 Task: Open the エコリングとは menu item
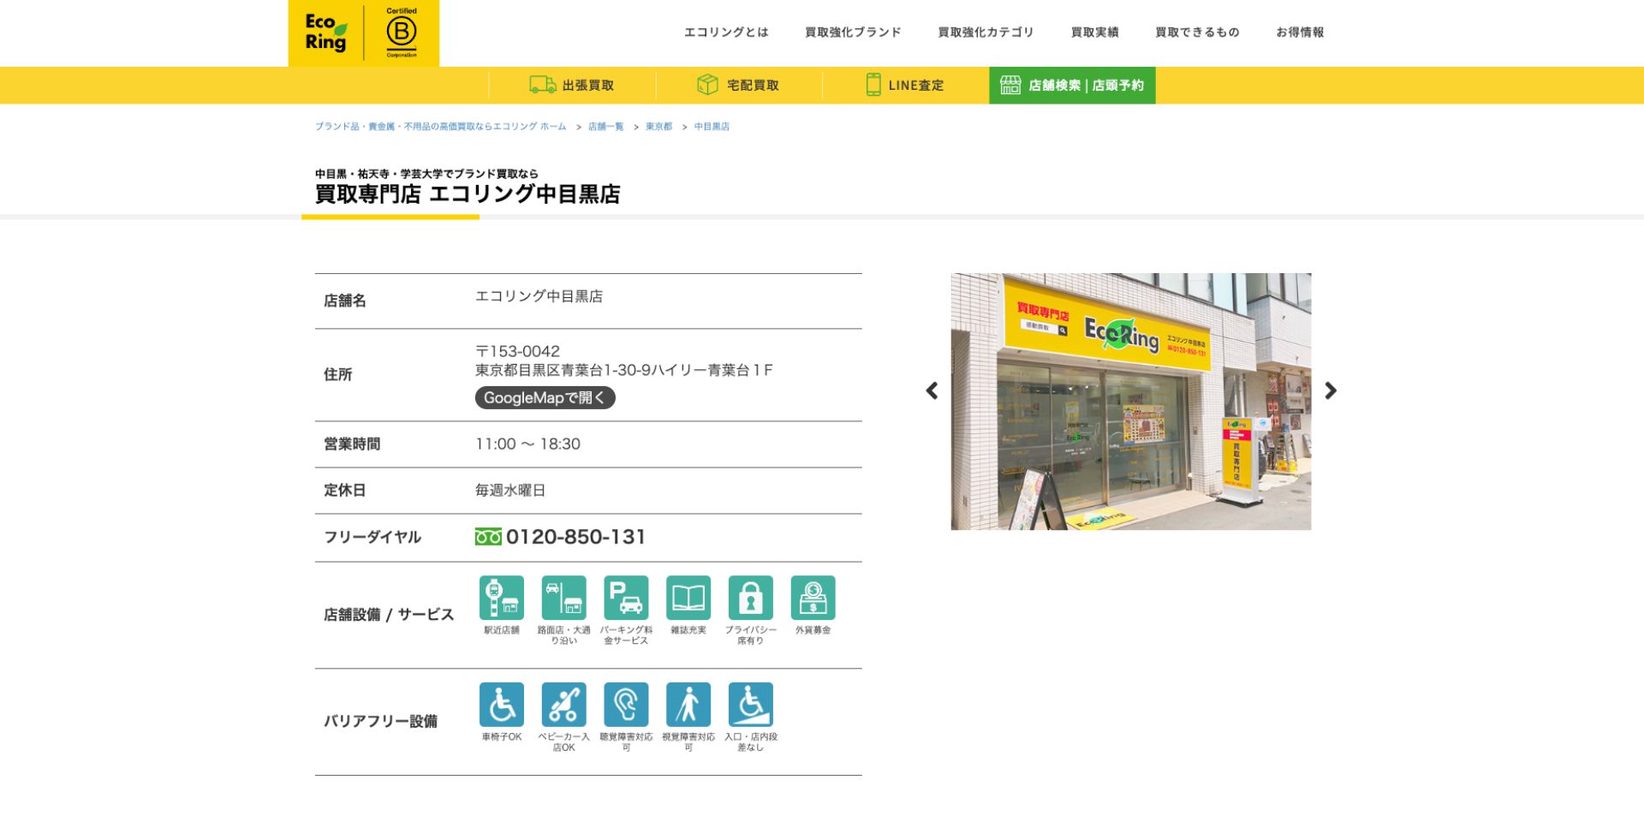[x=726, y=33]
